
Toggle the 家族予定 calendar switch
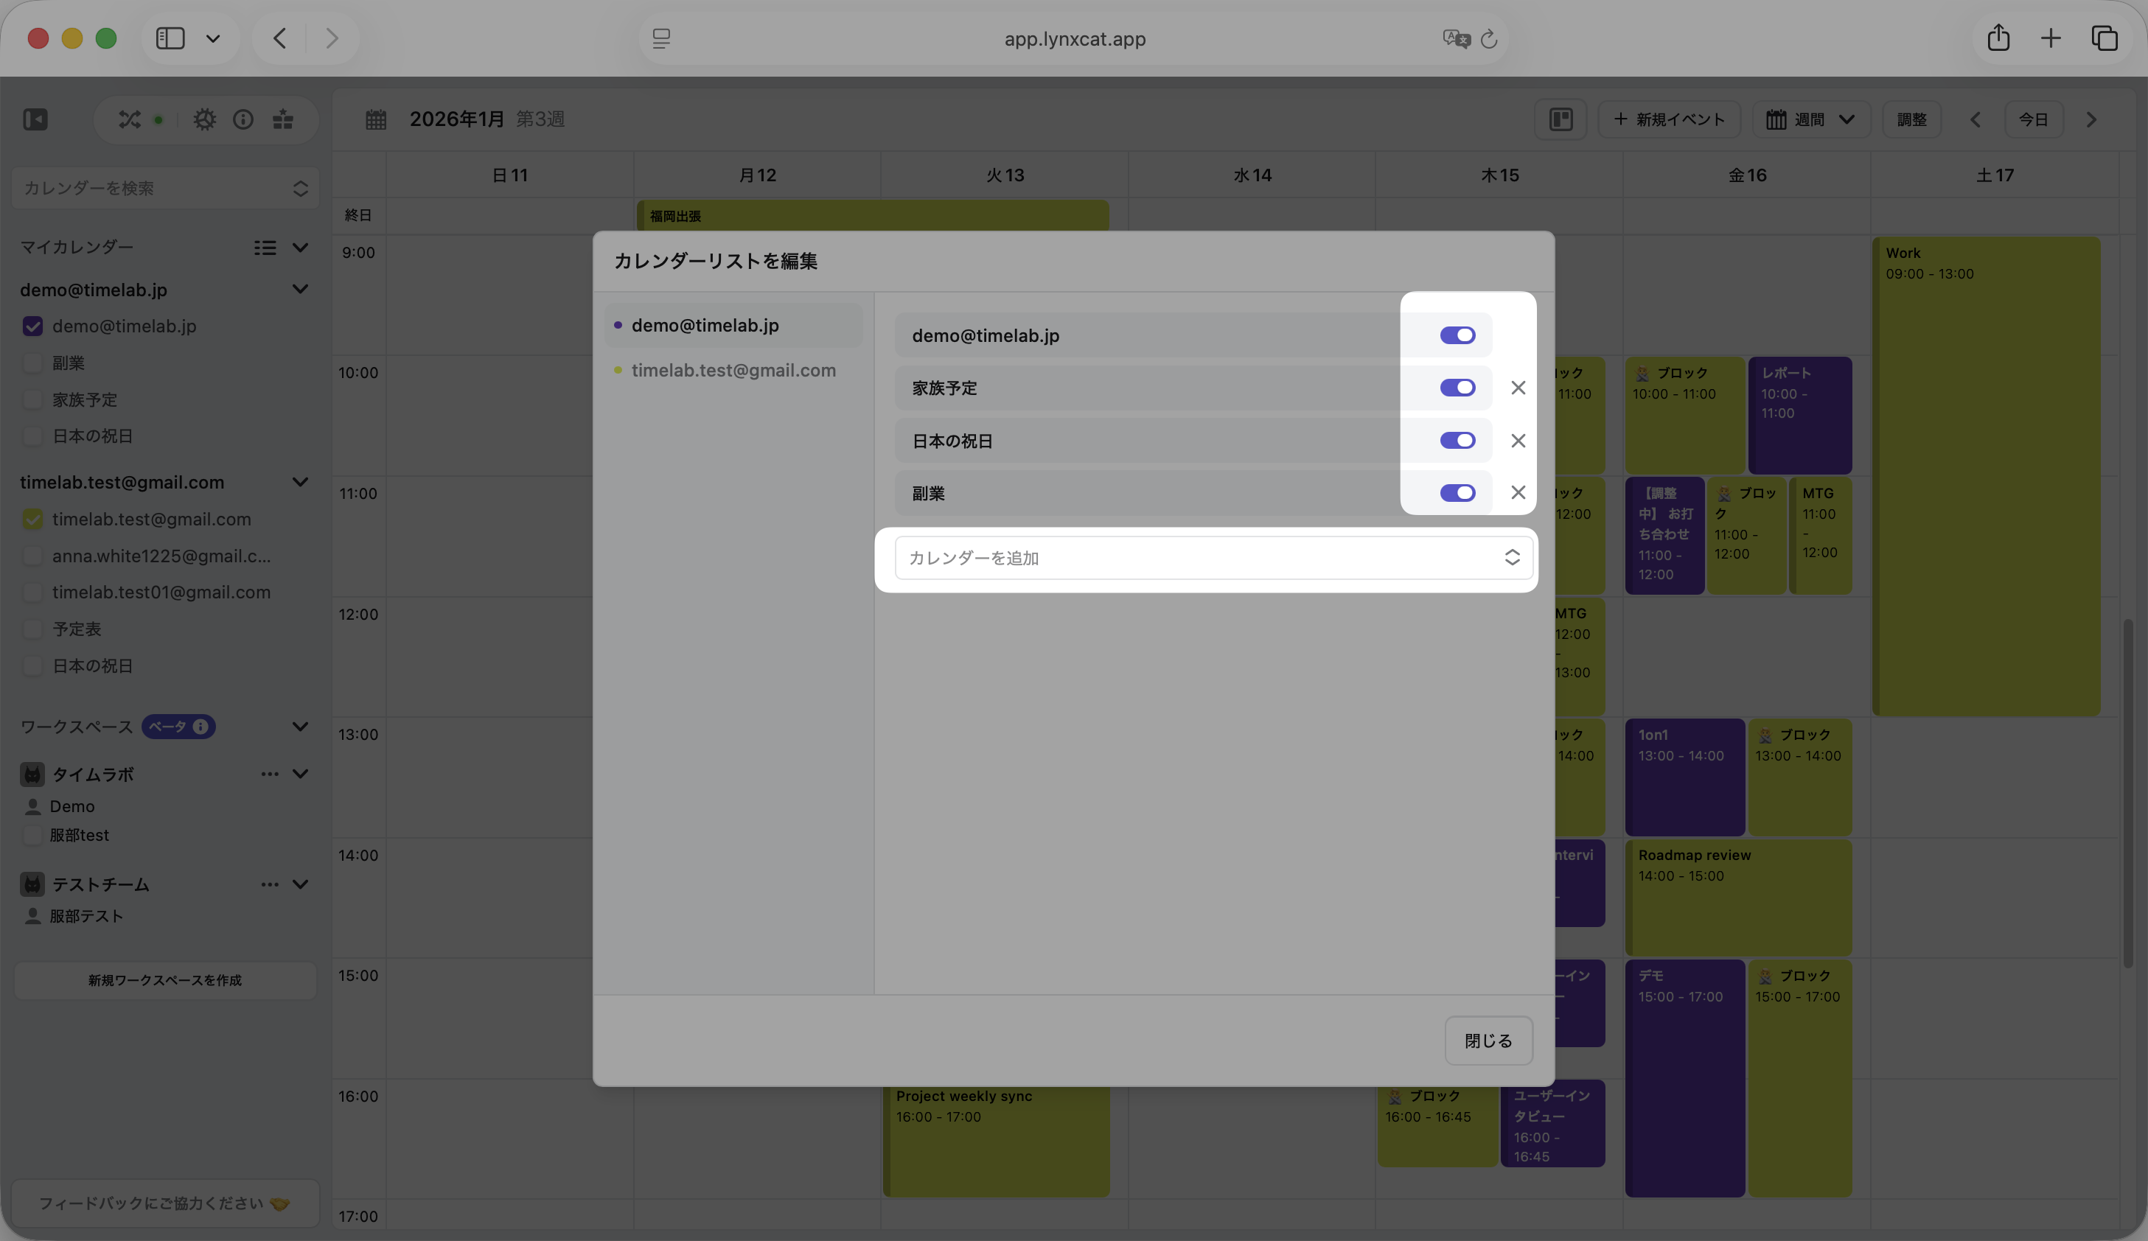[1457, 388]
